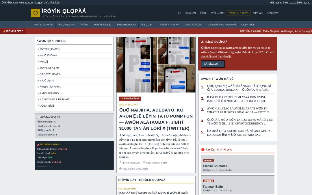
Task: Open the bottom-right phone chat screenshot
Action: tap(176, 78)
